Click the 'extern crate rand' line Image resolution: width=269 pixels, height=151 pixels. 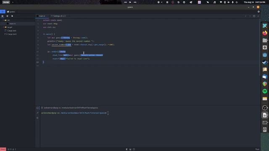point(53,20)
